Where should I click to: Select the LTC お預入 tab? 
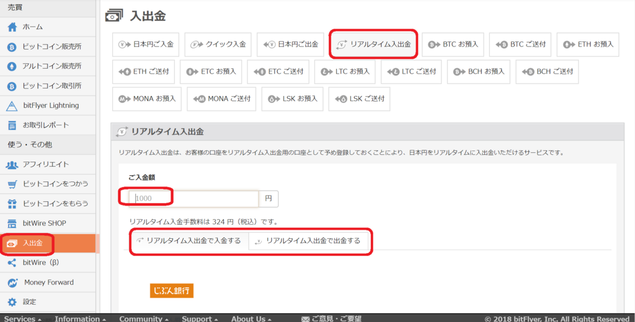tap(345, 72)
